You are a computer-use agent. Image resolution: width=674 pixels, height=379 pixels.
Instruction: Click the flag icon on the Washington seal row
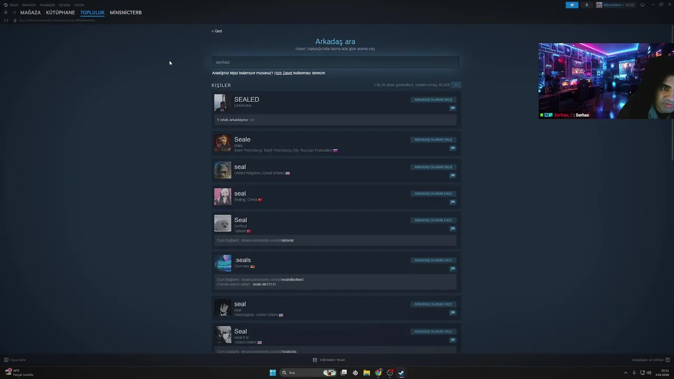pyautogui.click(x=452, y=313)
